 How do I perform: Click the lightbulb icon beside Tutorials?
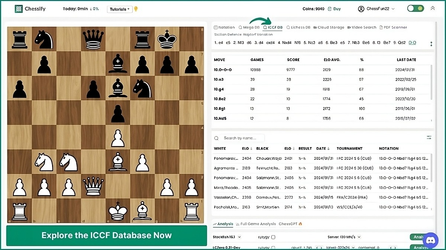coord(136,9)
